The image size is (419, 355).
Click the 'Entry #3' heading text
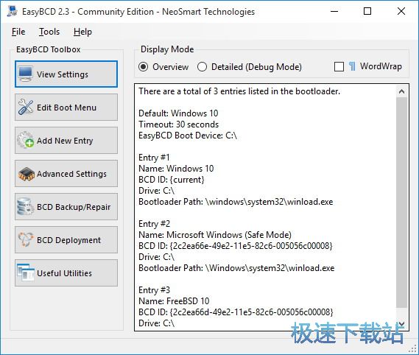154,290
